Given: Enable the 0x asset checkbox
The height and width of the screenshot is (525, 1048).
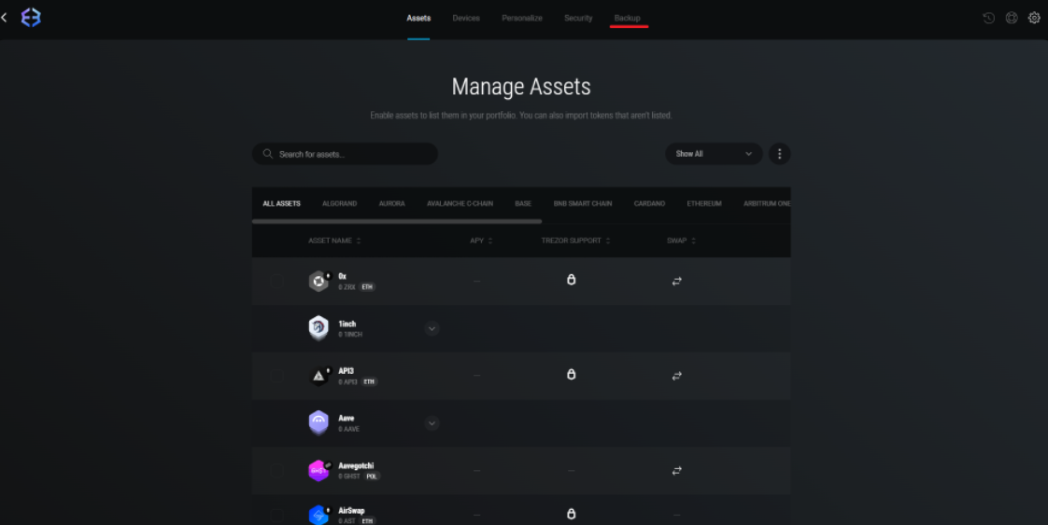Looking at the screenshot, I should [277, 281].
